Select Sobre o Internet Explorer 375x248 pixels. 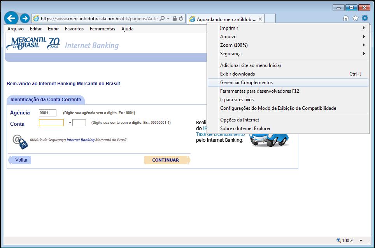click(x=288, y=128)
